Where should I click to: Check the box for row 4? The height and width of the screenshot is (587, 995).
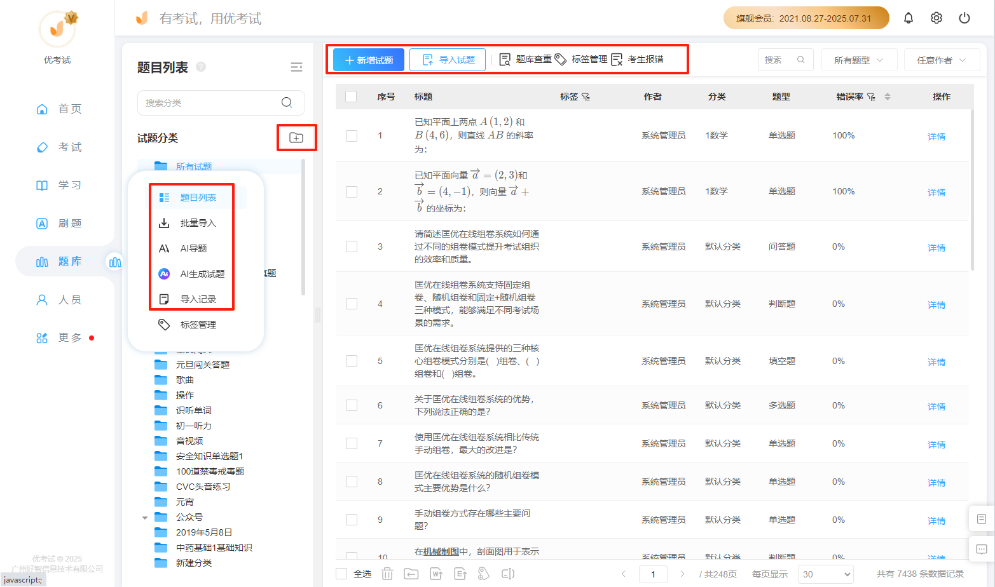[x=352, y=304]
